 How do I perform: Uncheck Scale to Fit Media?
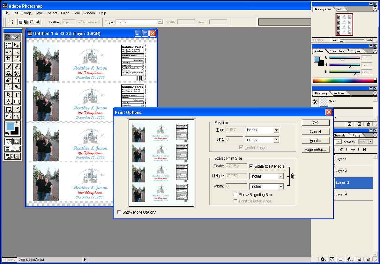click(x=251, y=166)
